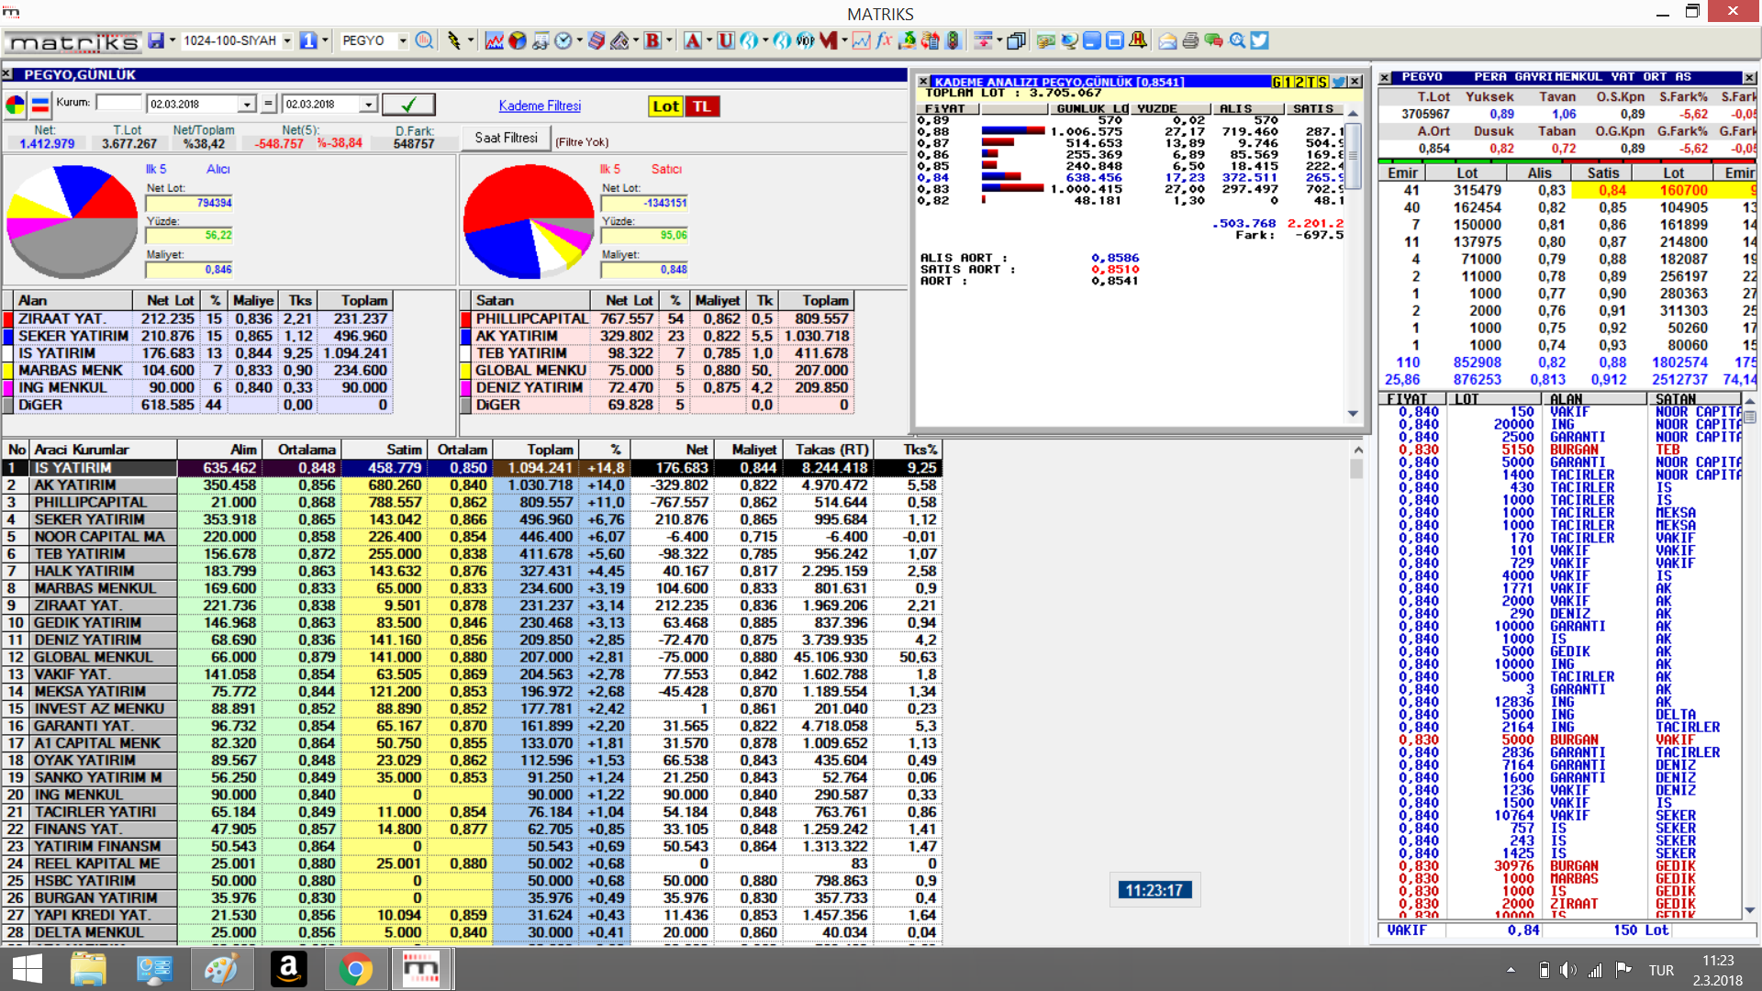The height and width of the screenshot is (991, 1762).
Task: Click the green checkmark apply button
Action: [408, 104]
